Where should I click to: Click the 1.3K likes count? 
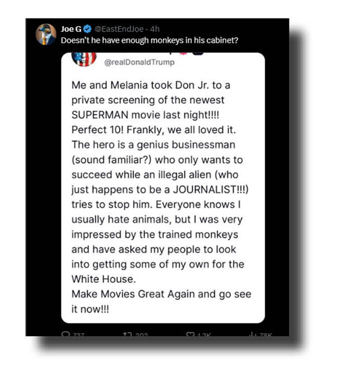coord(202,334)
